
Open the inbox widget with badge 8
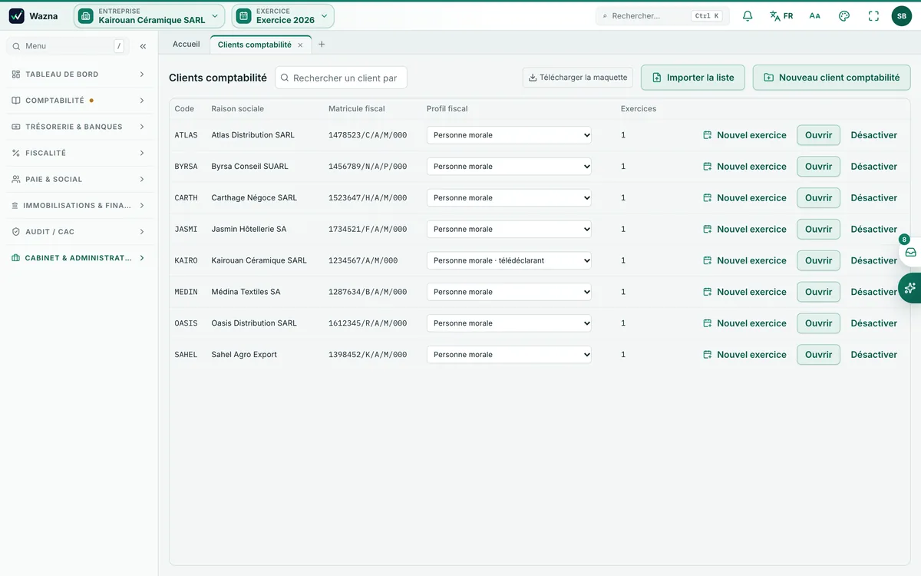pos(910,252)
